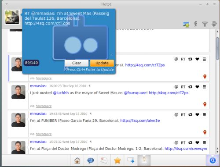Screen dimensions: 220x167
Task: Click RT on the FUNIBER tweet
Action: click(183, 115)
